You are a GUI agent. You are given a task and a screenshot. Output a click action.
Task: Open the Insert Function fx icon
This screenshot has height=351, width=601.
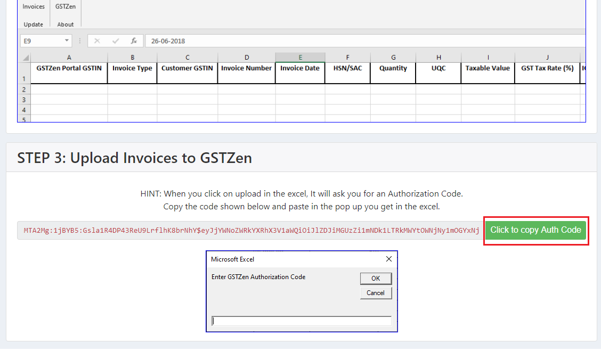134,41
